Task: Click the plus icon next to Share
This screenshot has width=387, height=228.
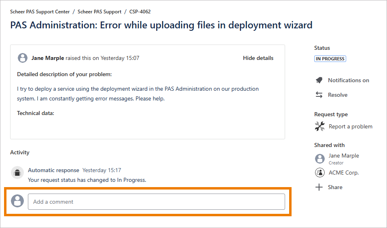Action: point(319,187)
